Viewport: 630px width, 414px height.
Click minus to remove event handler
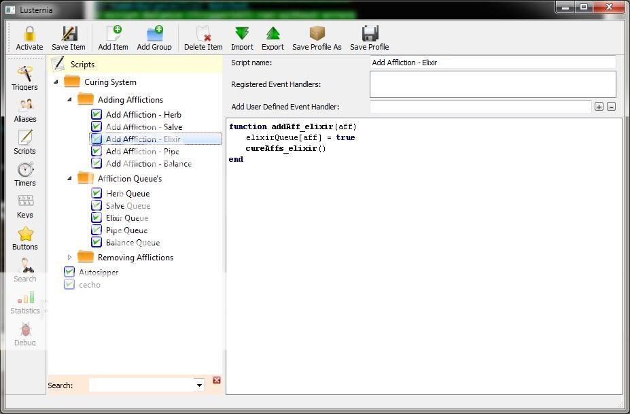[x=611, y=107]
